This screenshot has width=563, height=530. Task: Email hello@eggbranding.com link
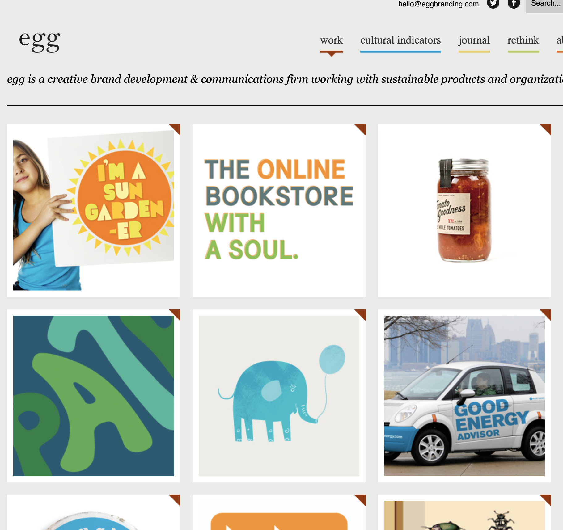[x=438, y=4]
